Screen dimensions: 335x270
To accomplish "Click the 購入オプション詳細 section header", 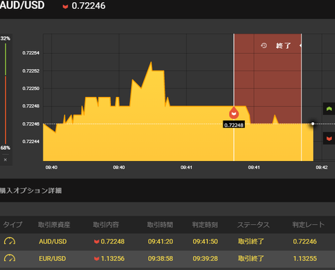I will point(31,190).
